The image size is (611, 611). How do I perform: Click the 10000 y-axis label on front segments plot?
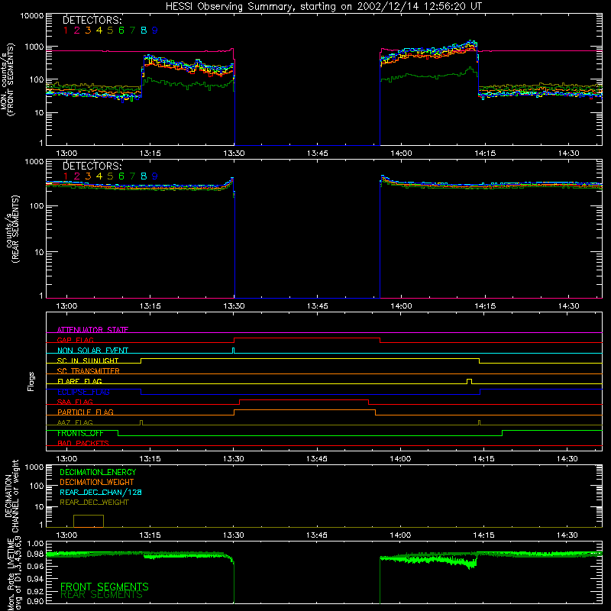click(x=31, y=15)
